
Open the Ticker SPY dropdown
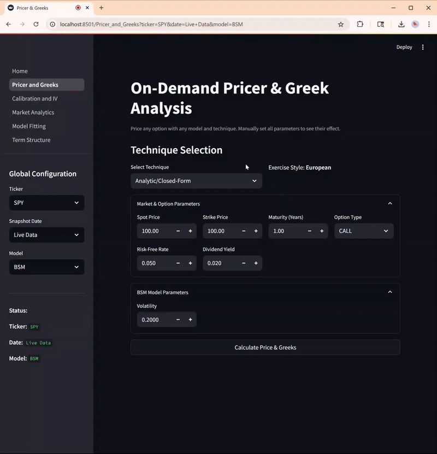click(46, 203)
